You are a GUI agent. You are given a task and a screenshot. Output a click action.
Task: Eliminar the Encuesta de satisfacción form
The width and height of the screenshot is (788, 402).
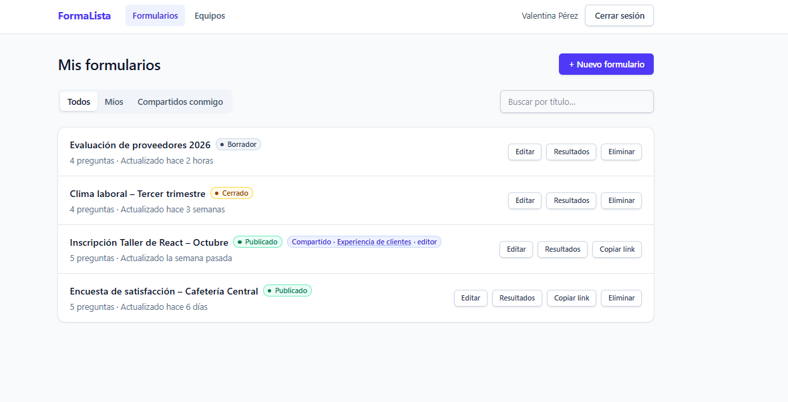[621, 298]
